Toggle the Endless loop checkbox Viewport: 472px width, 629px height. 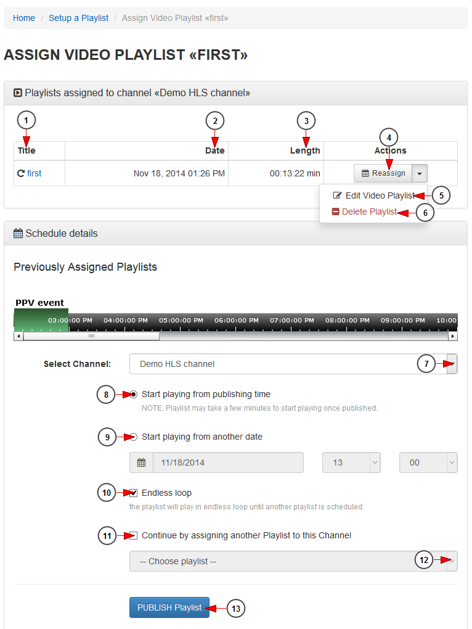click(134, 493)
